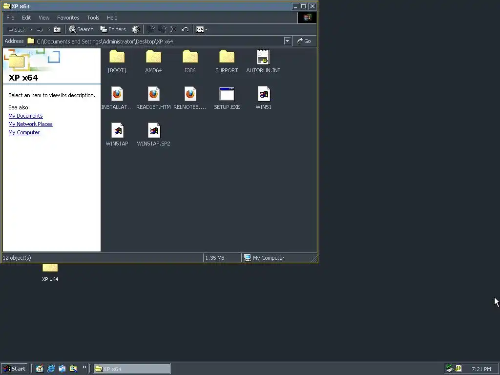Click the window resize grip

coord(314,259)
